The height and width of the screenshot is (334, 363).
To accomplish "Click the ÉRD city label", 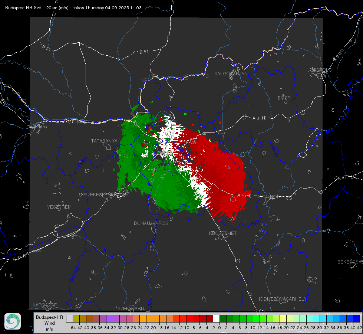I will click(152, 170).
